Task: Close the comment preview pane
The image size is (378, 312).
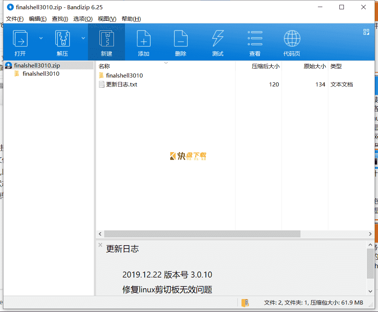Action: (x=100, y=245)
